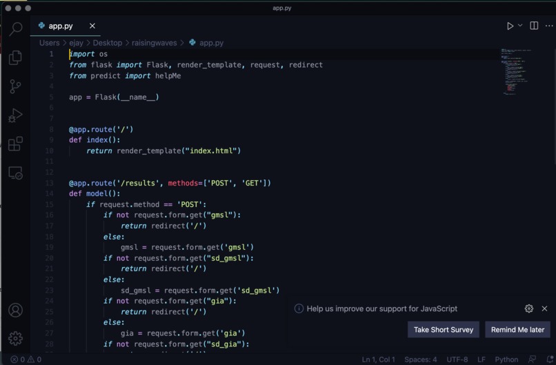Click the text 'import os' on line 1
556x365 pixels.
(x=88, y=54)
